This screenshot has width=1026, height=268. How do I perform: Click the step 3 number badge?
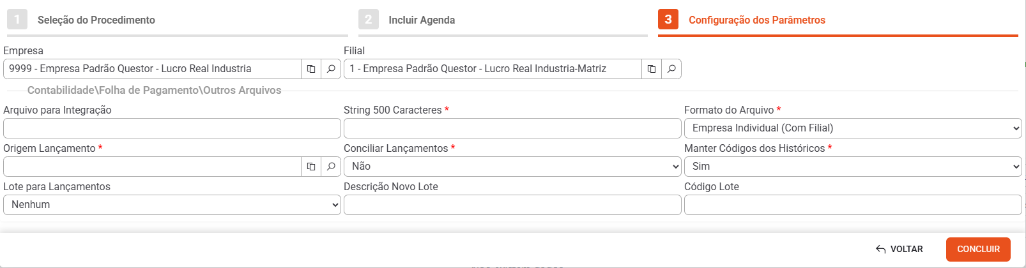click(668, 19)
